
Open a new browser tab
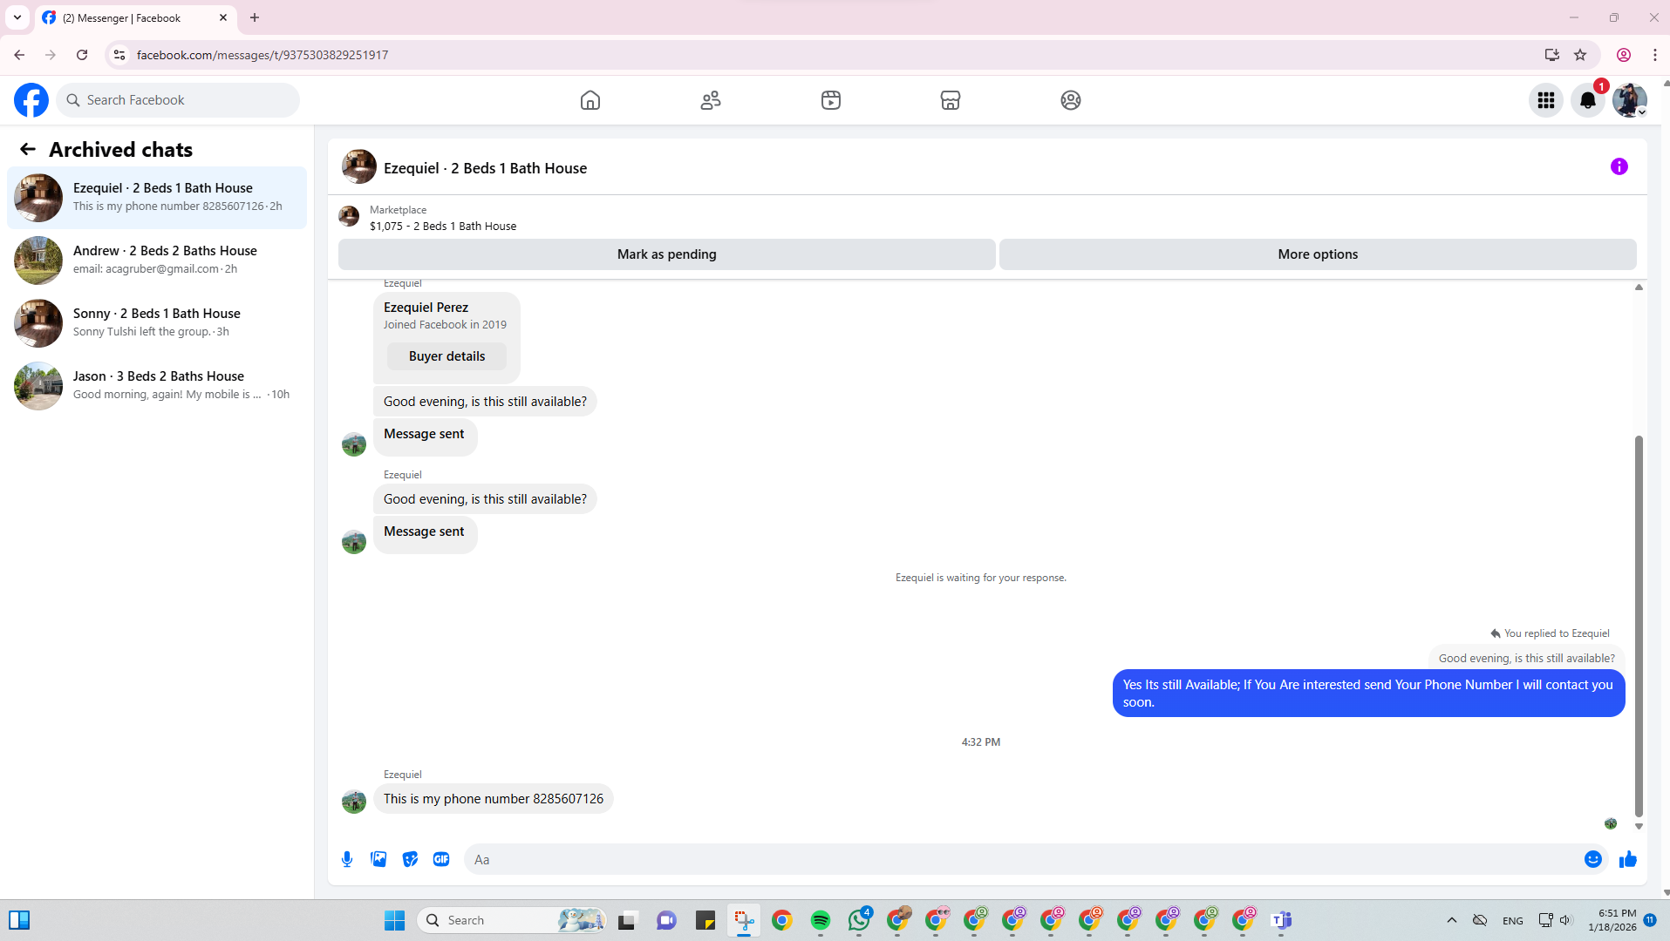pyautogui.click(x=255, y=17)
